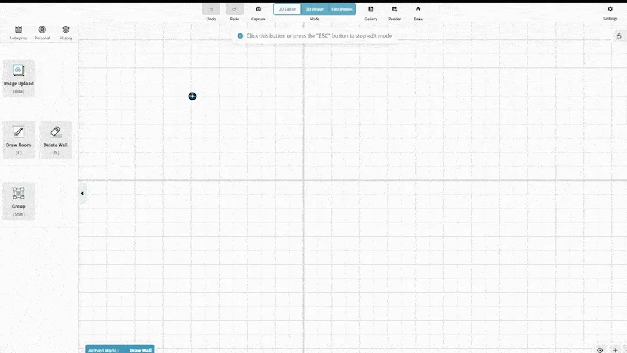Redo the previous action
627x353 pixels.
(x=235, y=9)
